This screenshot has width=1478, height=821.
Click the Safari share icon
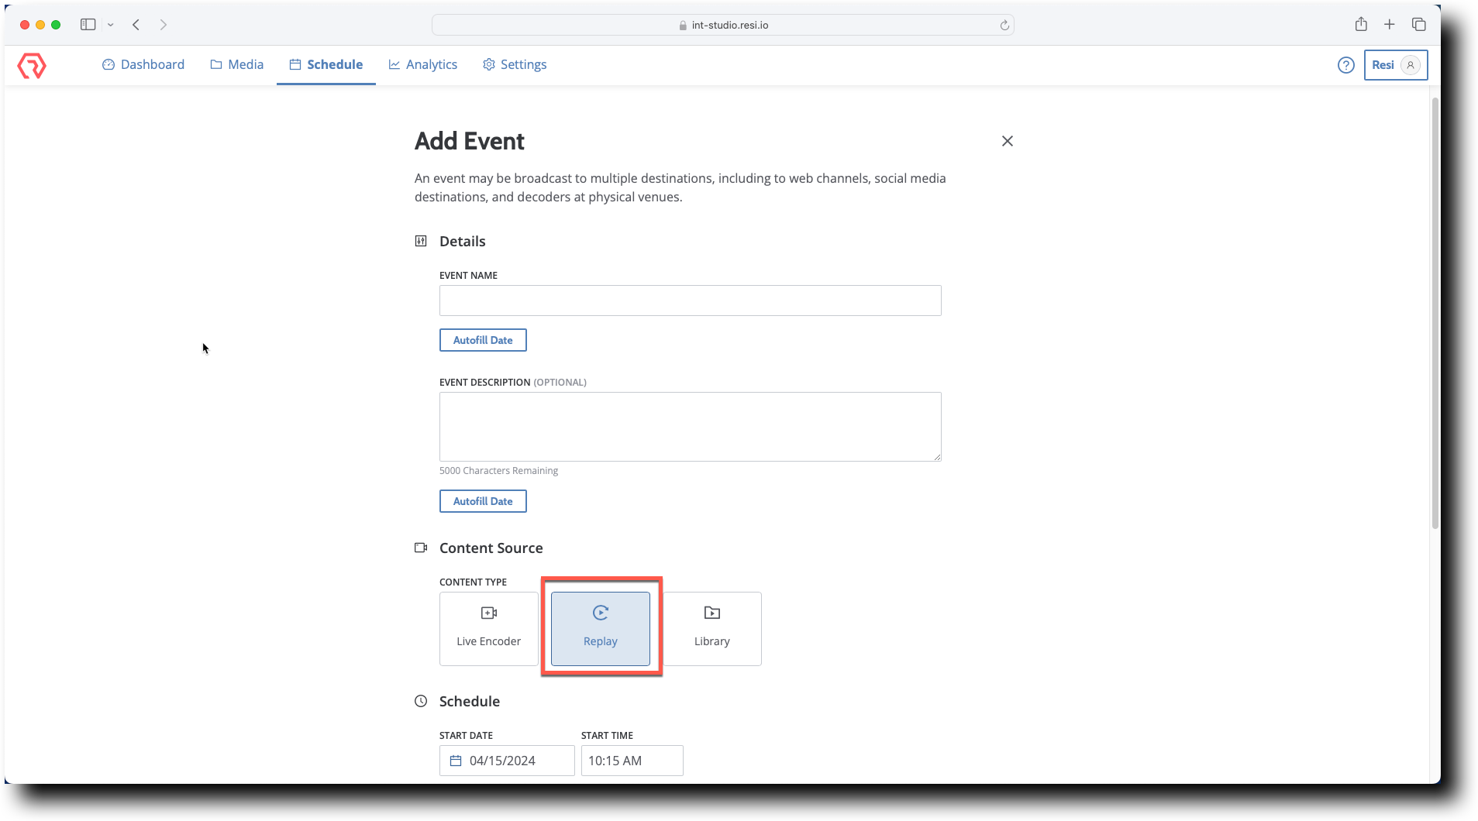pos(1360,24)
